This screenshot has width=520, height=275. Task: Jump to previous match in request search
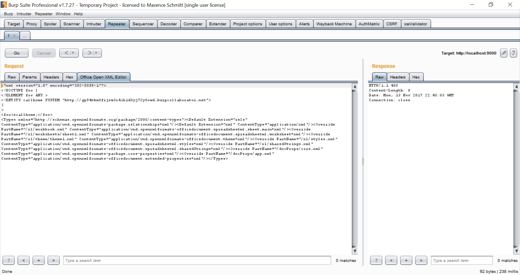coord(24,260)
